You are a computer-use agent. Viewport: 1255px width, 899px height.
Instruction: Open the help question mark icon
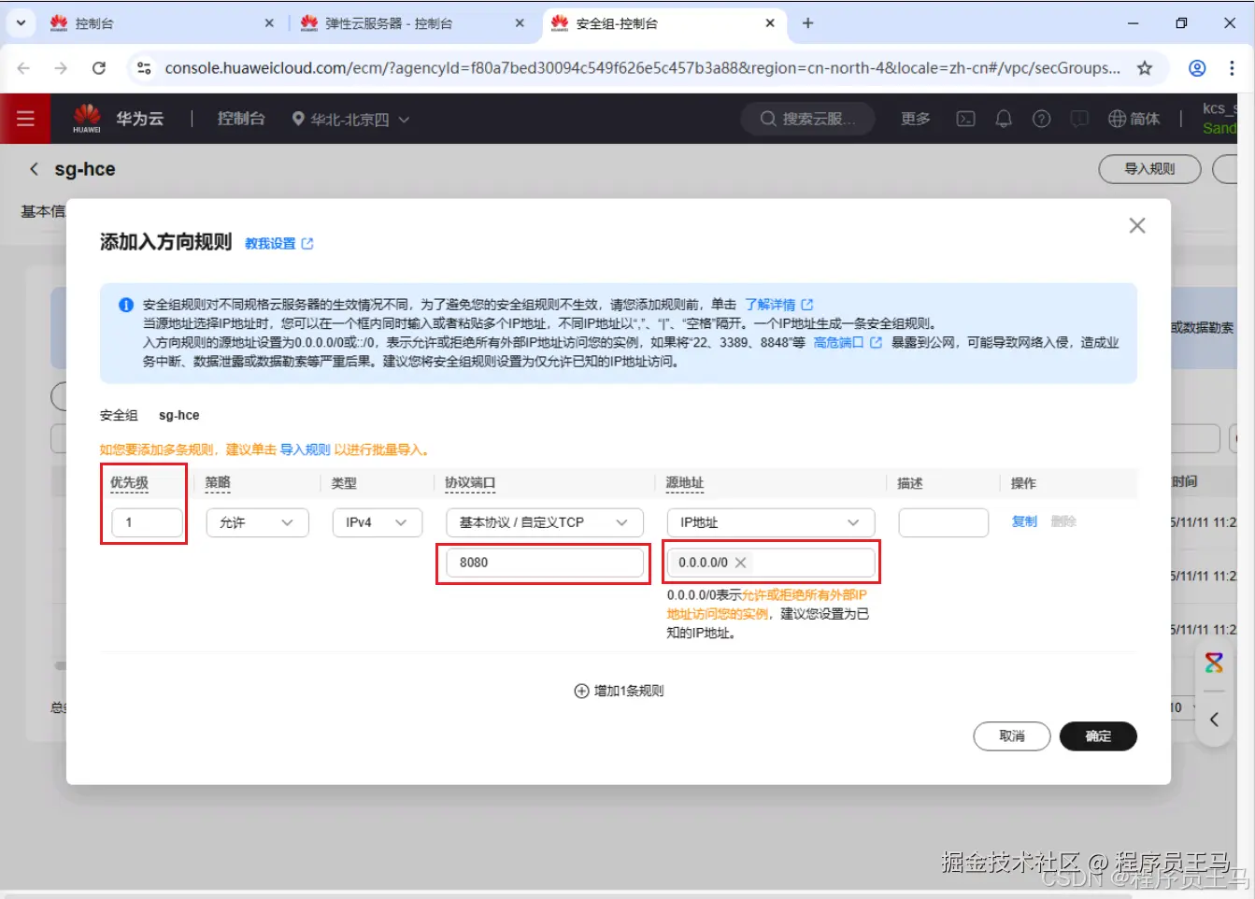[x=1041, y=119]
